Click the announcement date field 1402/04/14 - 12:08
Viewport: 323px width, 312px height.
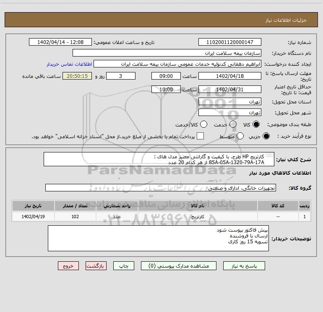point(60,42)
